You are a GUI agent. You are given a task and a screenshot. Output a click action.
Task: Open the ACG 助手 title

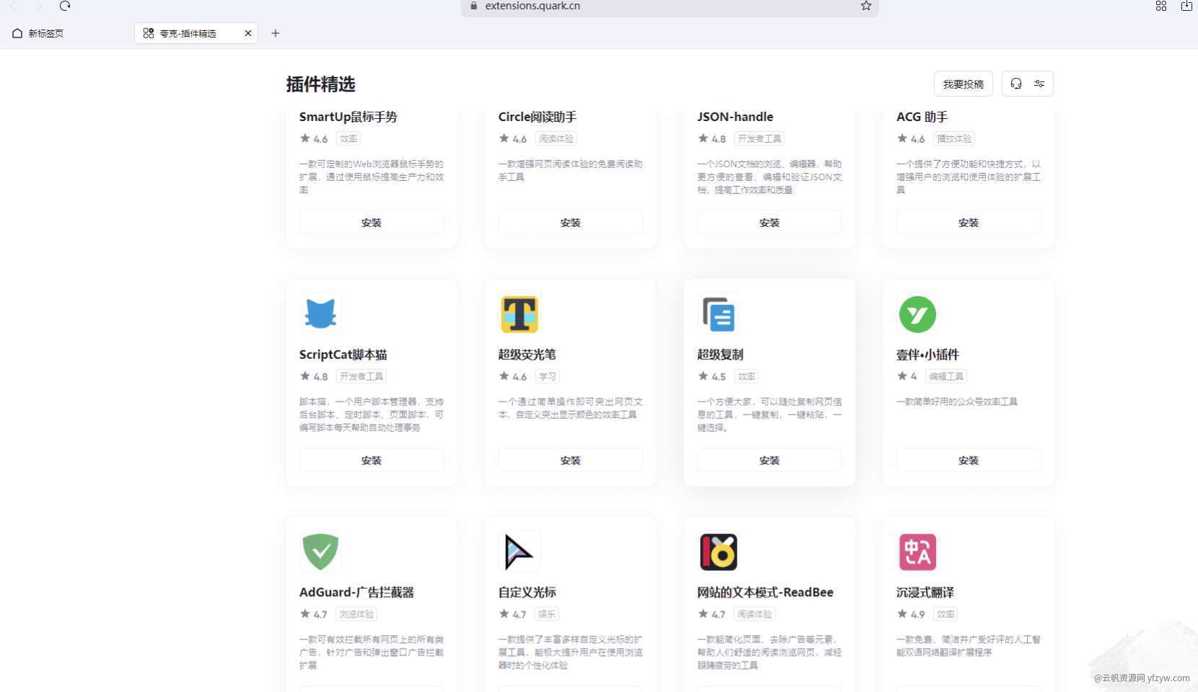click(922, 117)
